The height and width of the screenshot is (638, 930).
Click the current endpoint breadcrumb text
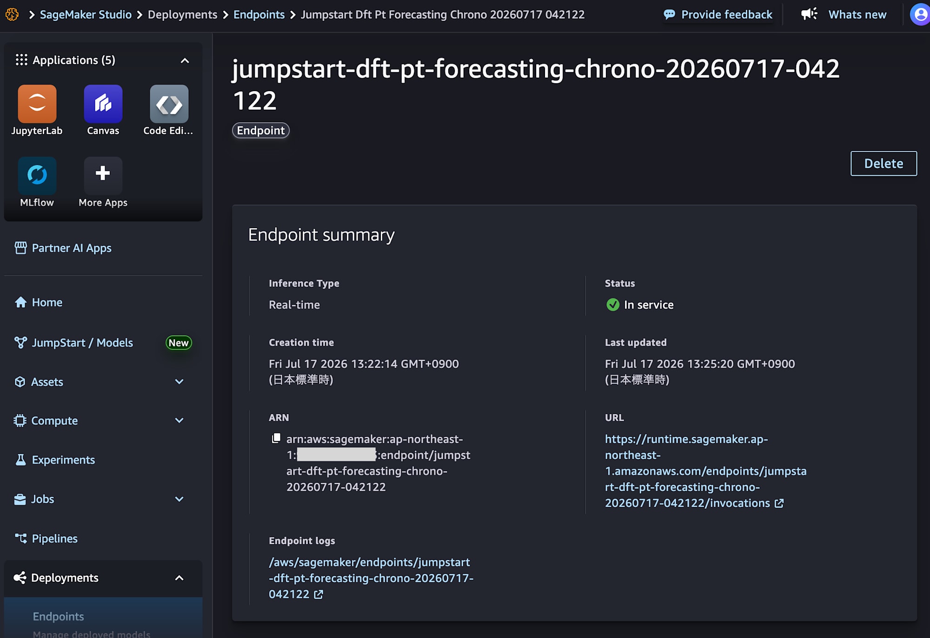(443, 14)
